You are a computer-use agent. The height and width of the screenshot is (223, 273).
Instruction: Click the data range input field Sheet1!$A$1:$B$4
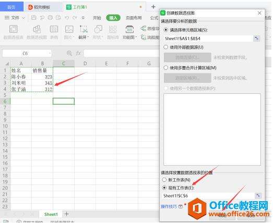point(208,39)
